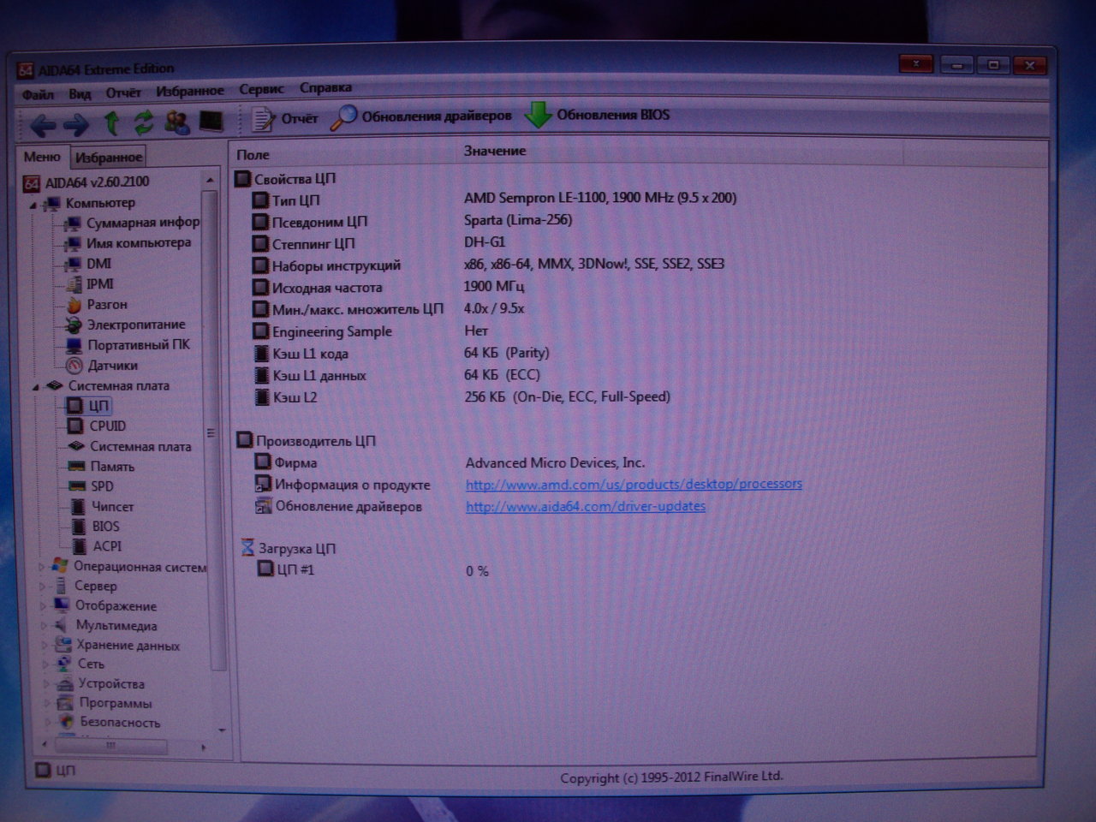
Task: Select SPD tree item
Action: [92, 486]
